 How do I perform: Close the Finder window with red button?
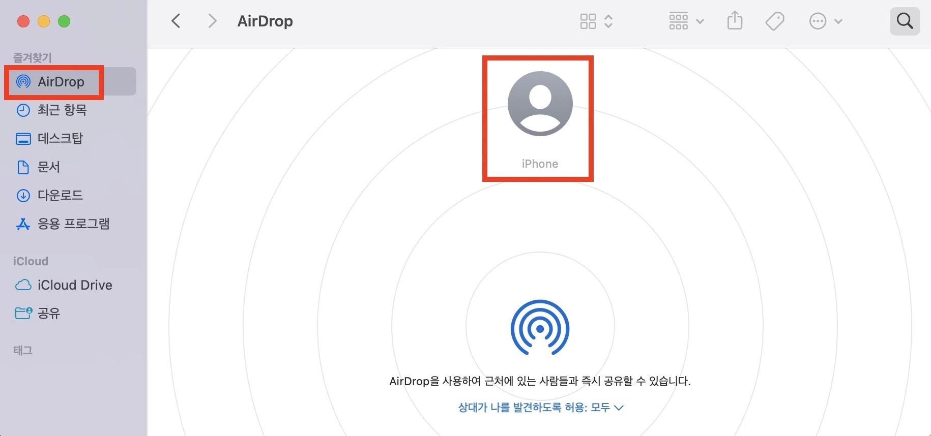(x=23, y=21)
